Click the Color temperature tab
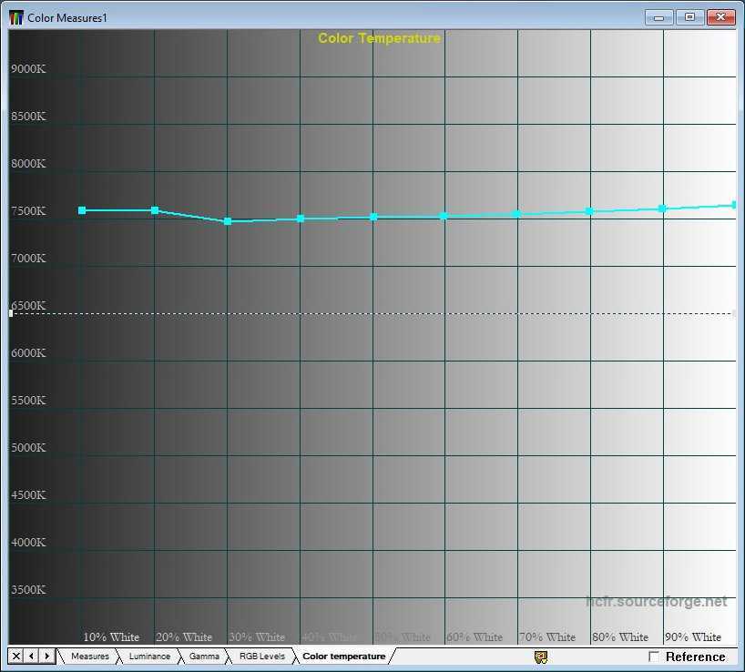Image resolution: width=745 pixels, height=672 pixels. [343, 657]
